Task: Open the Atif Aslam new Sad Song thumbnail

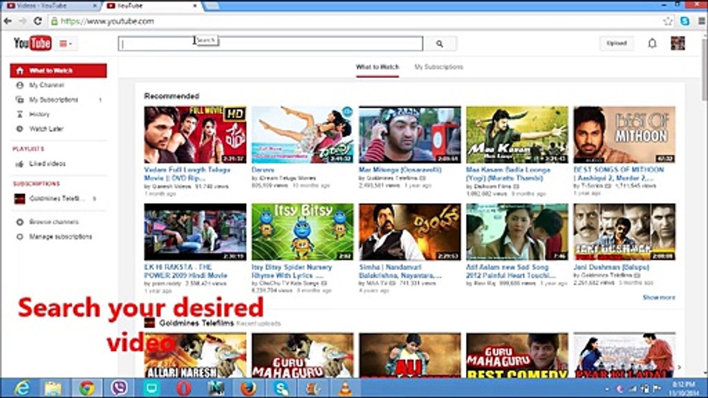Action: click(517, 232)
